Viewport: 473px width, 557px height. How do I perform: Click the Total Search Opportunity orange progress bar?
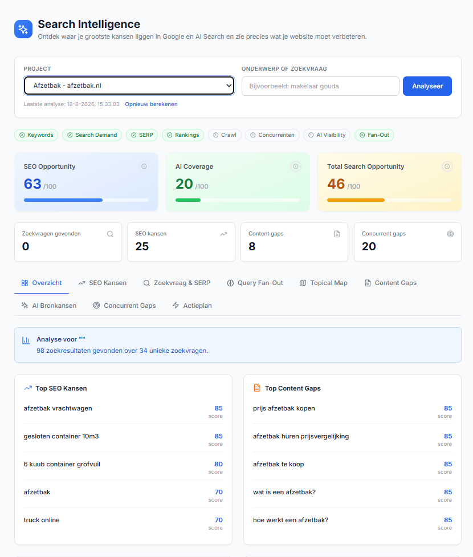[390, 200]
